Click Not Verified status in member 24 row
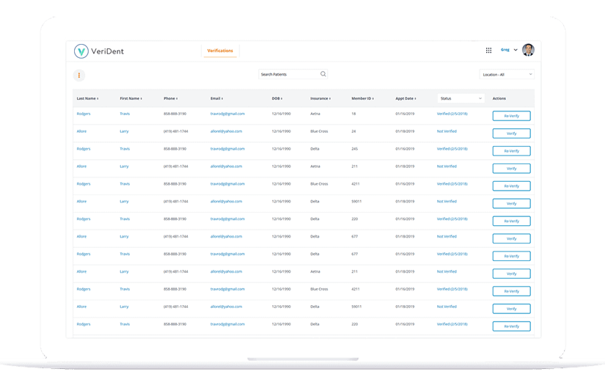605x385 pixels. [447, 131]
